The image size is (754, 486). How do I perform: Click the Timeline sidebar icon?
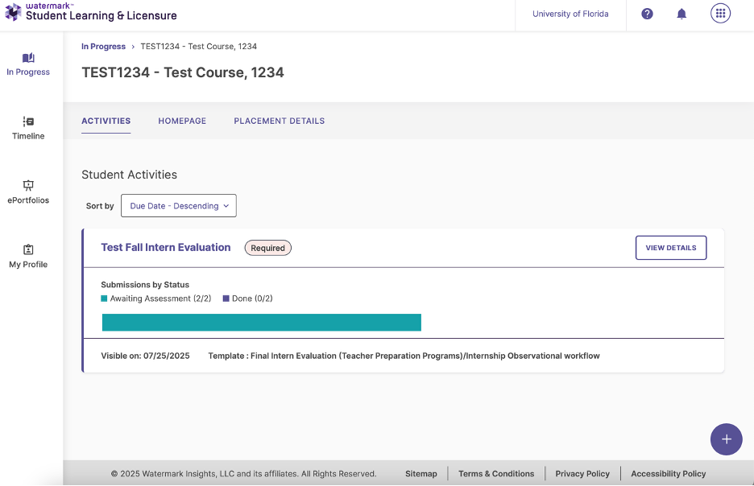coord(28,121)
